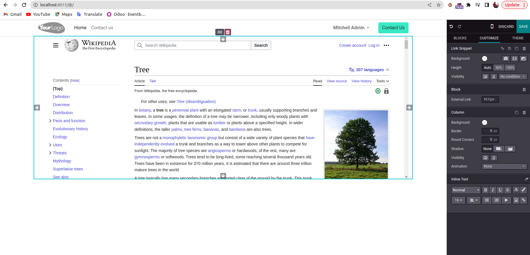Screen dimensions: 530x255
Task: Open the Normal text style dropdown
Action: click(x=466, y=190)
